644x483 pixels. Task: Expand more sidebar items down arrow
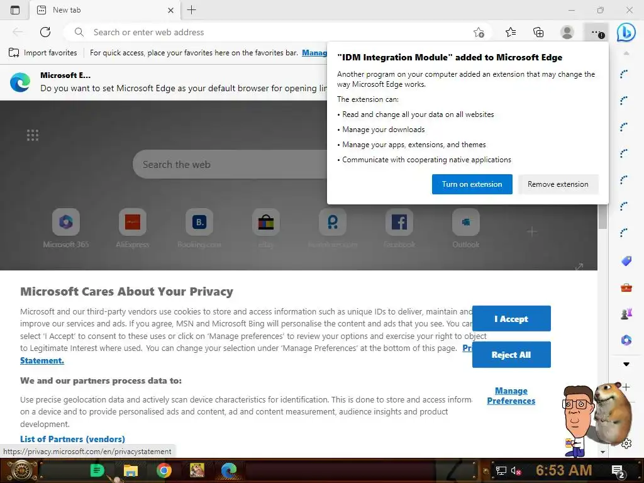[626, 364]
